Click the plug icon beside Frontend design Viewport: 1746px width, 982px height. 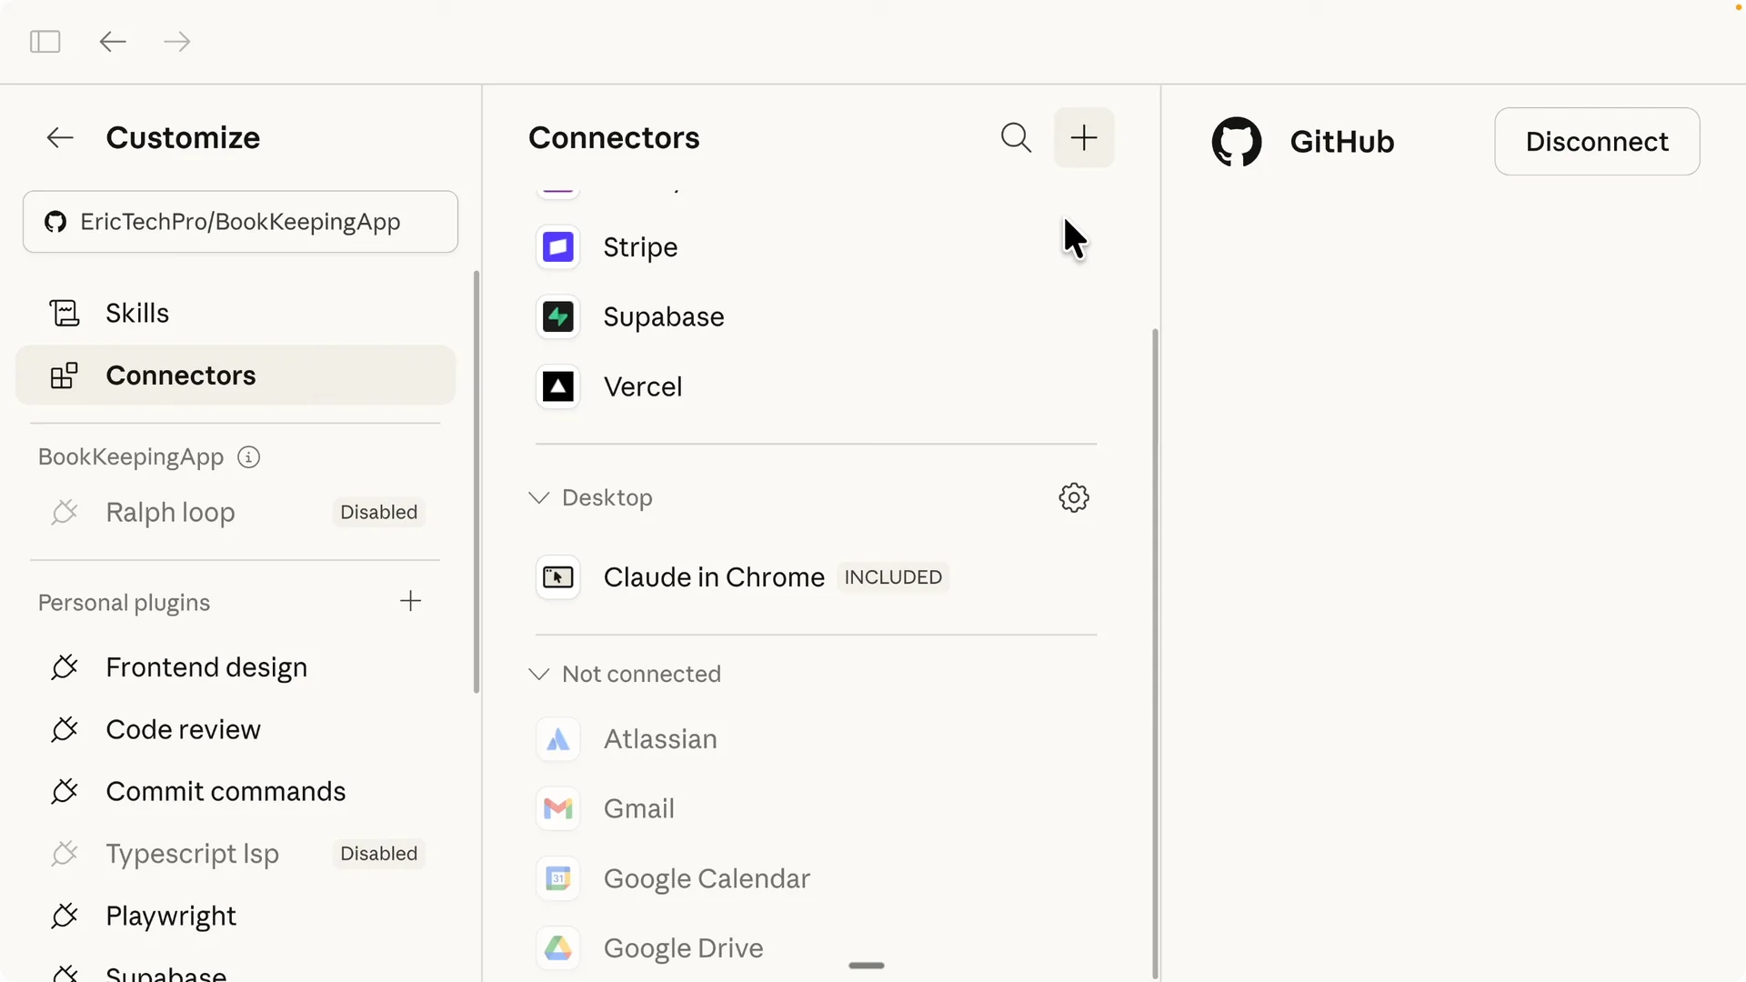click(65, 667)
